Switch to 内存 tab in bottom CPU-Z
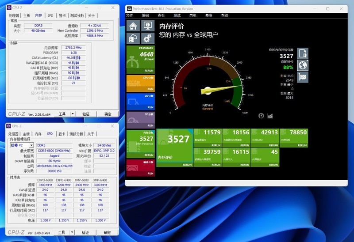The height and width of the screenshot is (242, 354). 38,134
